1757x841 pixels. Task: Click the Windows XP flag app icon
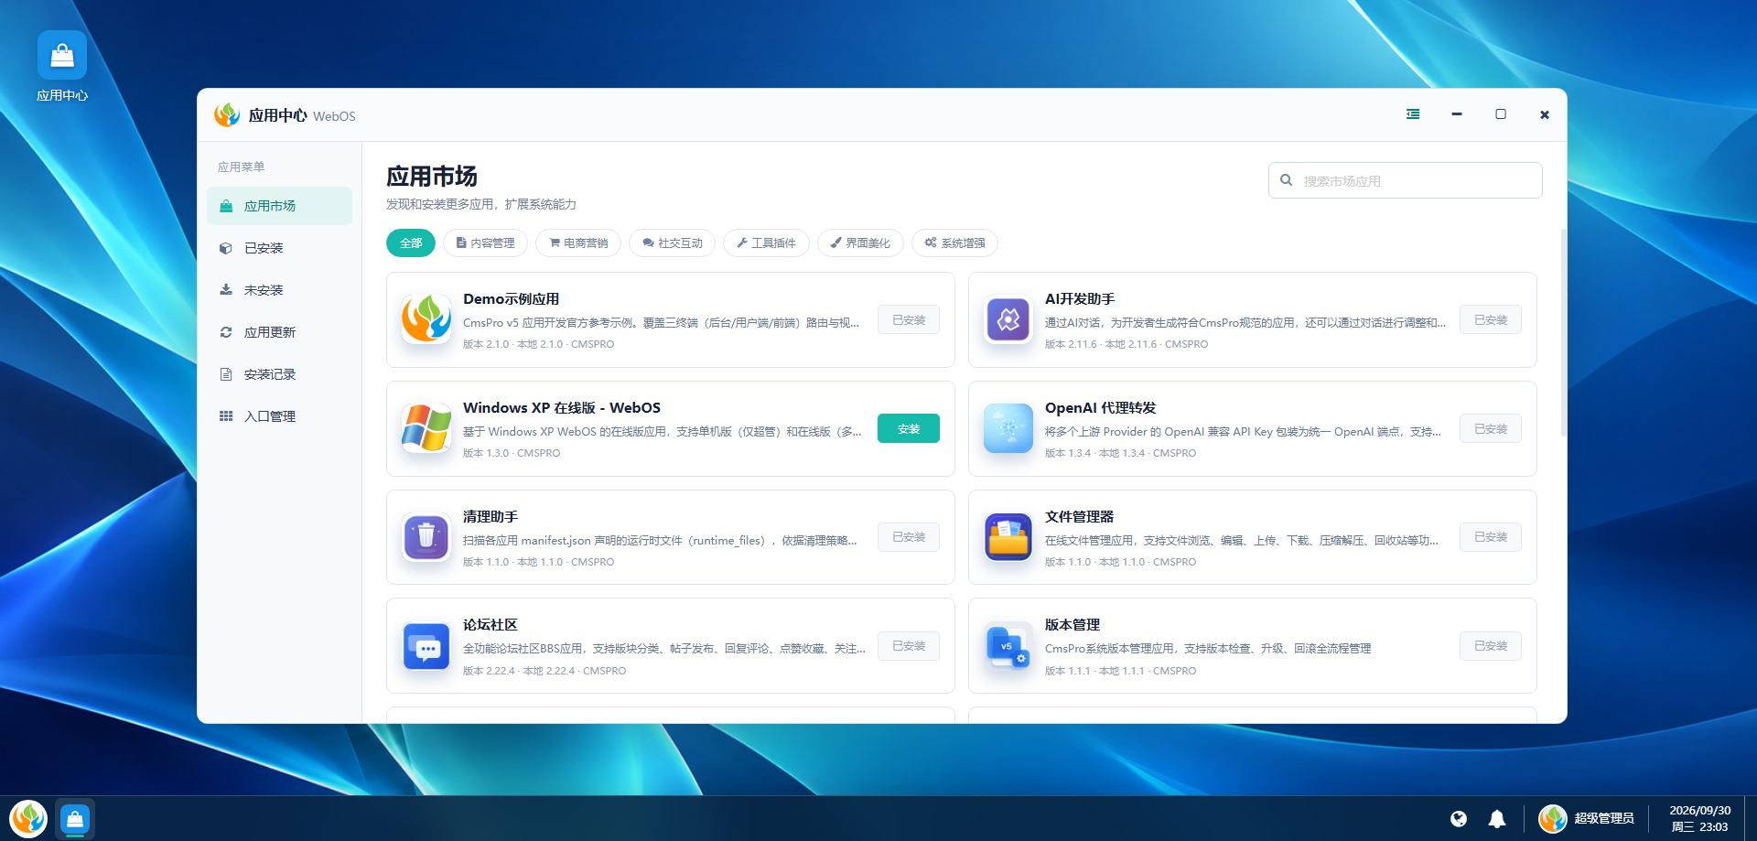click(426, 428)
